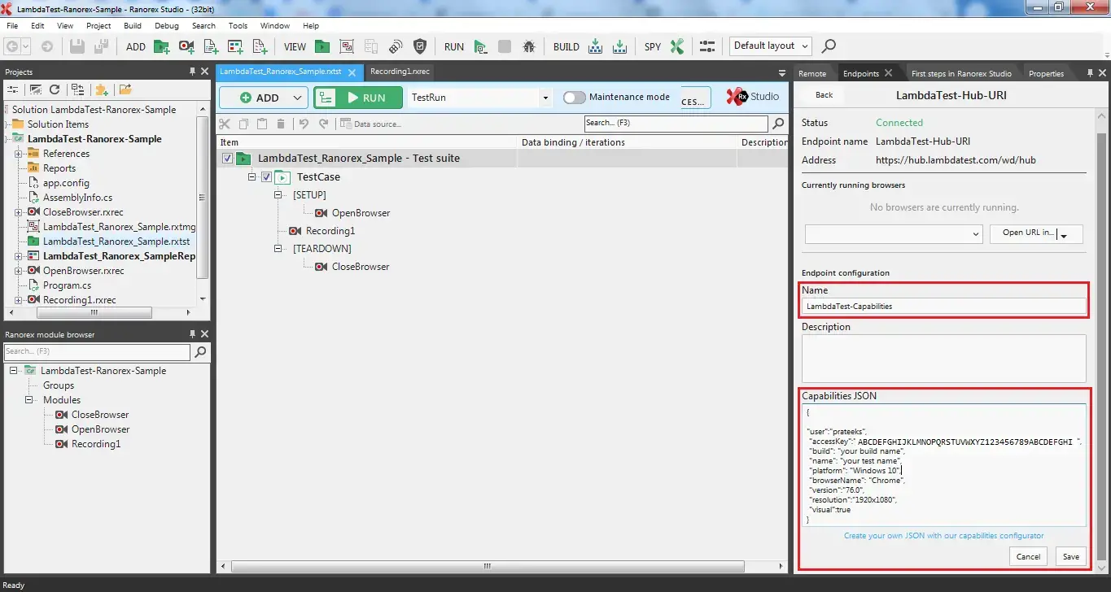The width and height of the screenshot is (1111, 592).
Task: Click inside the Name field showing LambdaTest-Capabilities
Action: 943,306
